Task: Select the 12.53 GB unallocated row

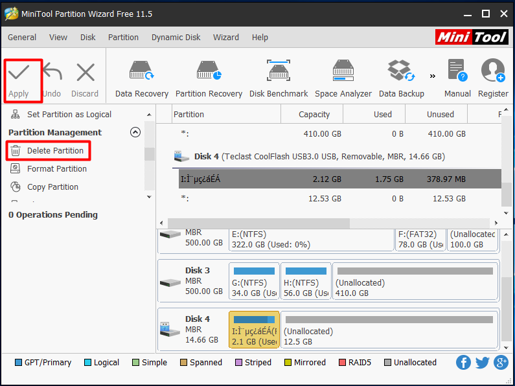Action: click(x=340, y=199)
